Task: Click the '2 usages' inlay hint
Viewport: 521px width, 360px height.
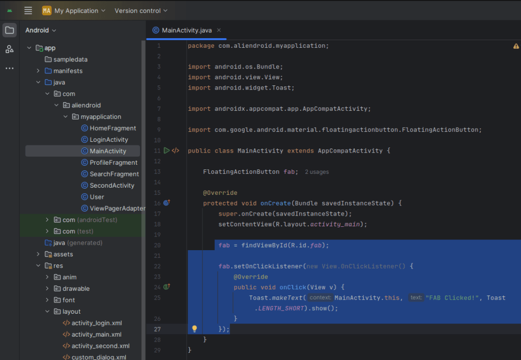Action: coord(316,172)
